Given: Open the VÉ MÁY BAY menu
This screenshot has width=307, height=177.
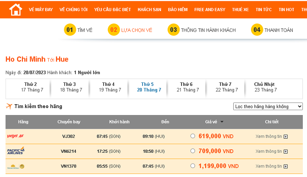Looking at the screenshot, I should [41, 10].
